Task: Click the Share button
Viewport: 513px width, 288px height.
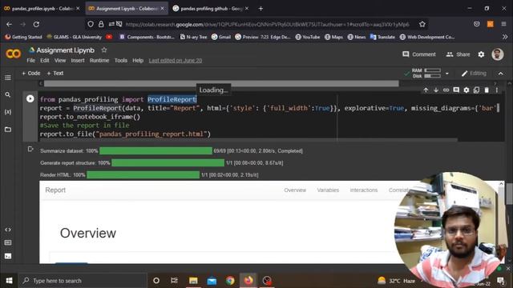Action: 458,54
